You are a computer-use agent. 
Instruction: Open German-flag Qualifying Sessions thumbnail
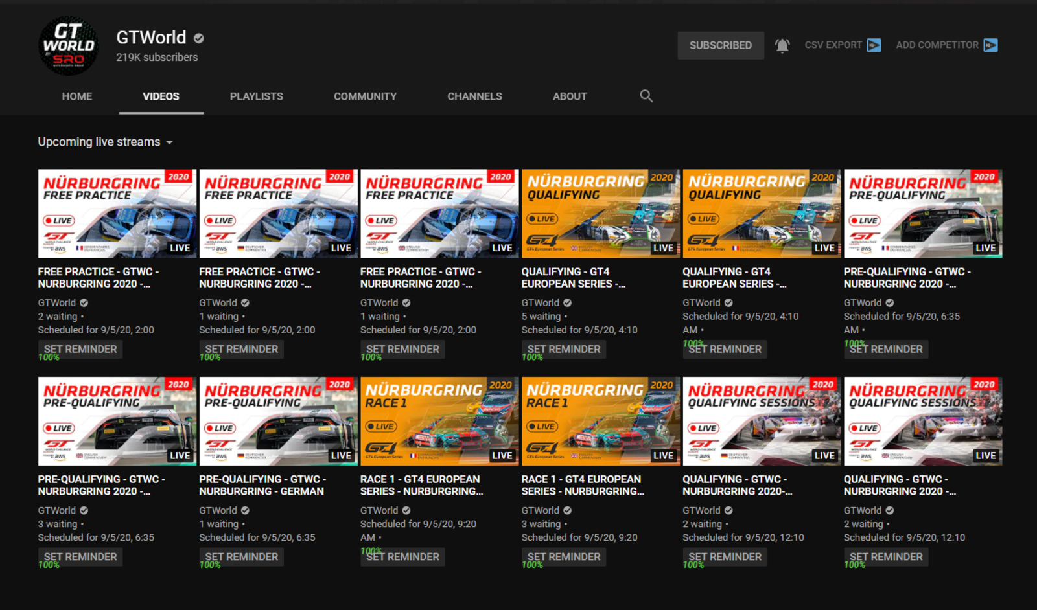pos(762,422)
